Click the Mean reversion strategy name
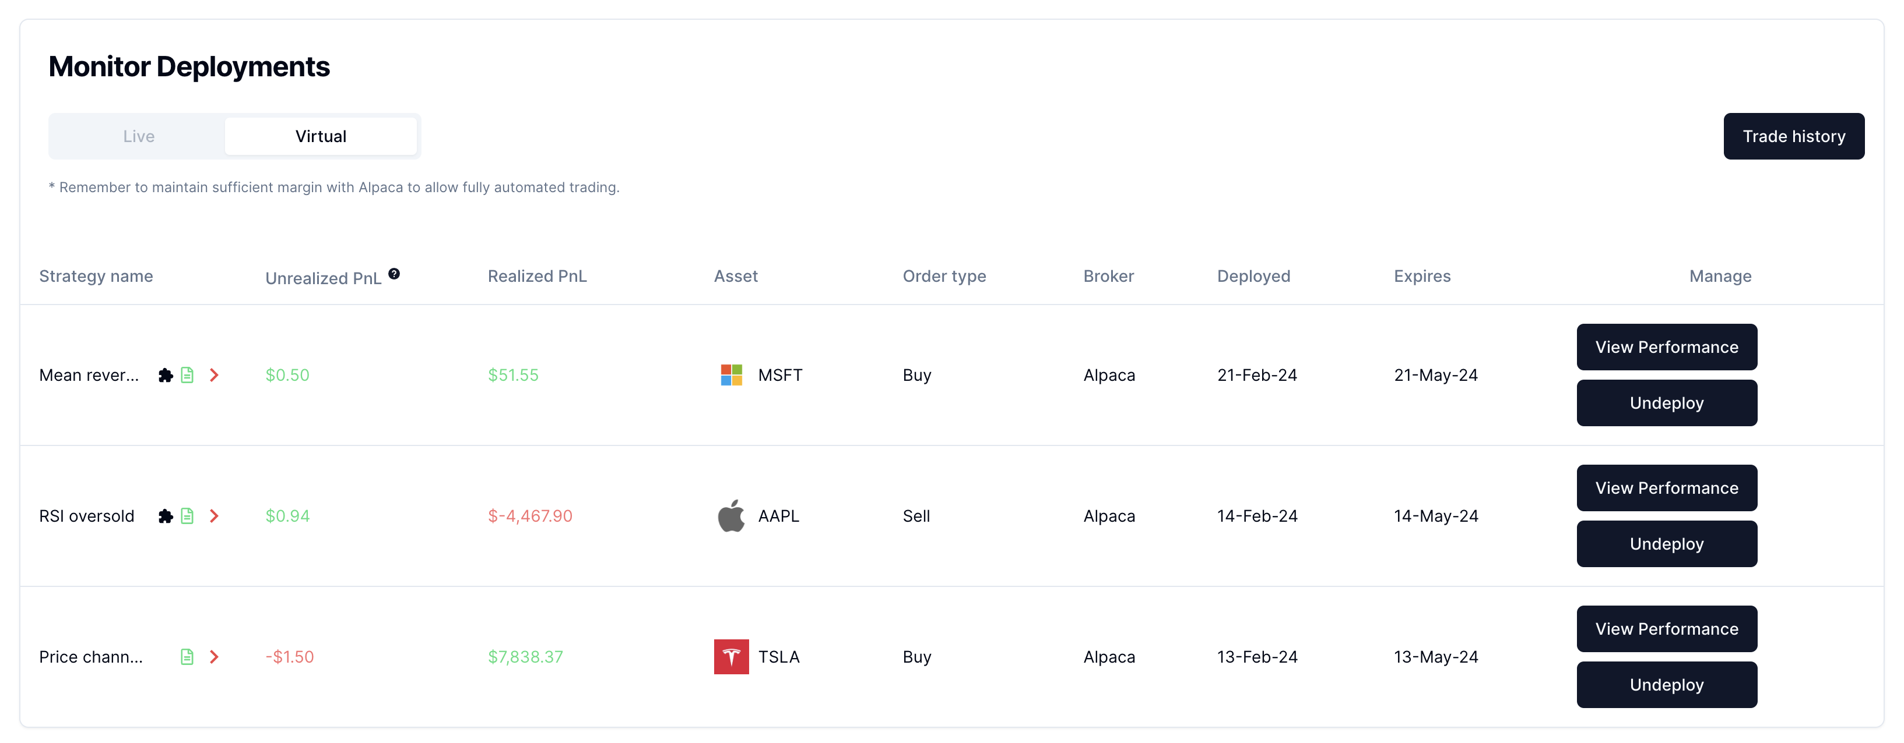1904x743 pixels. pos(89,375)
